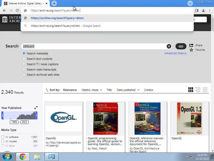Switch to compact list view icon
The height and width of the screenshot is (161, 214).
pyautogui.click(x=205, y=90)
